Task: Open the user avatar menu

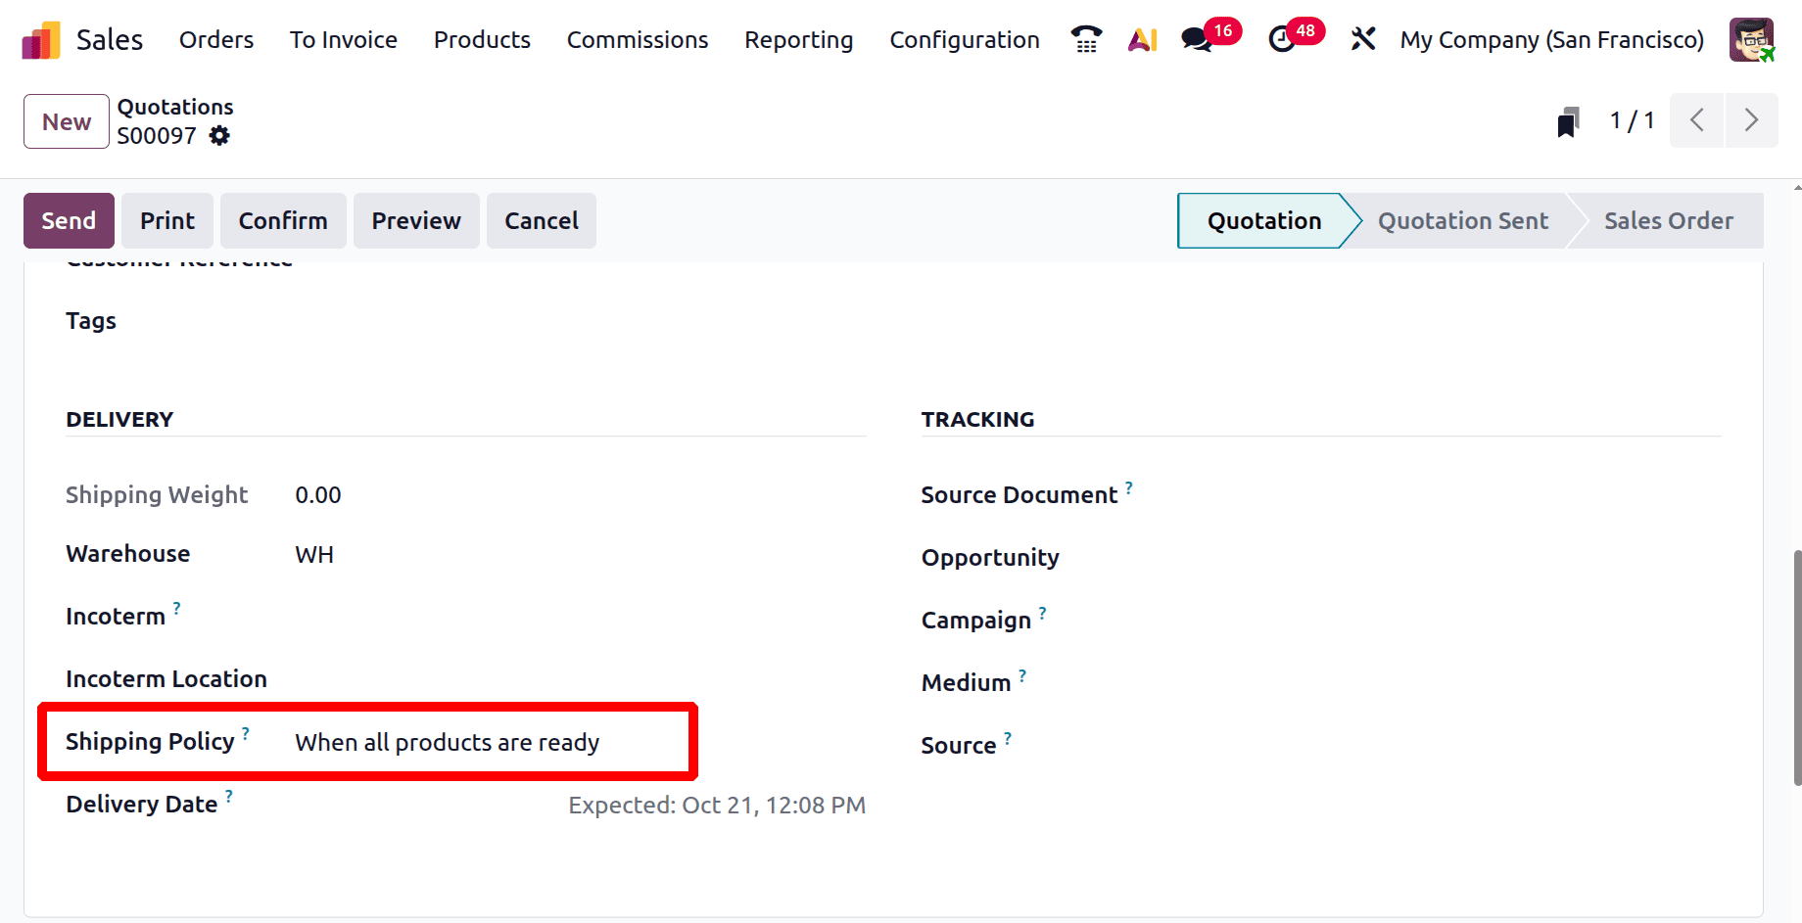Action: tap(1751, 40)
